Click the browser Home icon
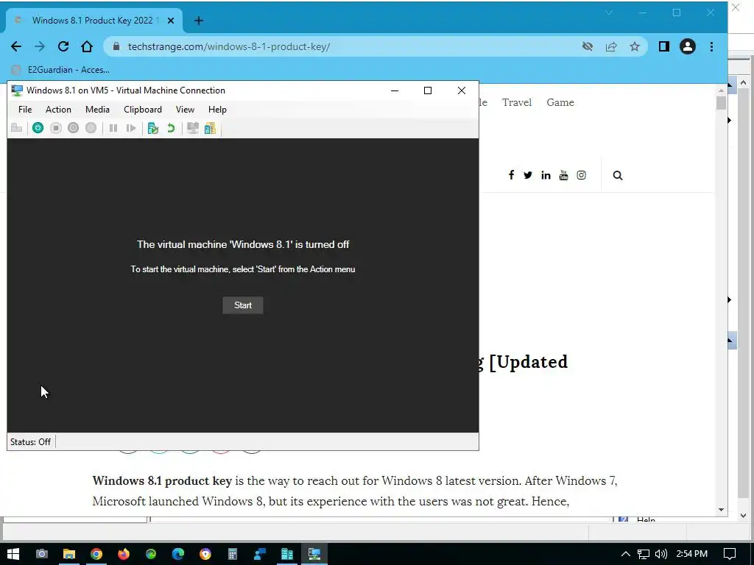Viewport: 754px width, 565px height. pyautogui.click(x=87, y=46)
